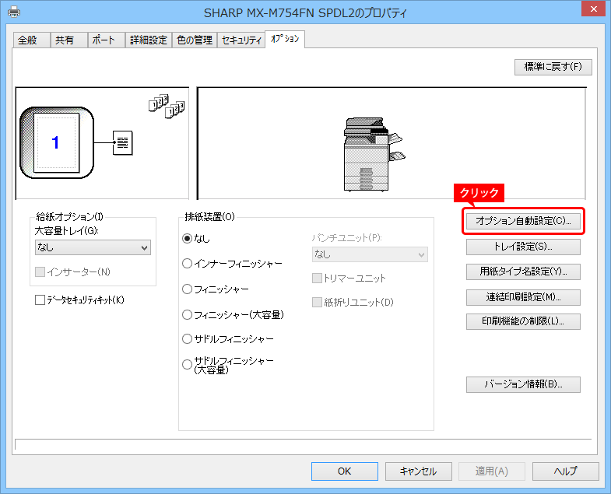The height and width of the screenshot is (494, 611).
Task: Switch to the セキュリティ tab
Action: 241,40
